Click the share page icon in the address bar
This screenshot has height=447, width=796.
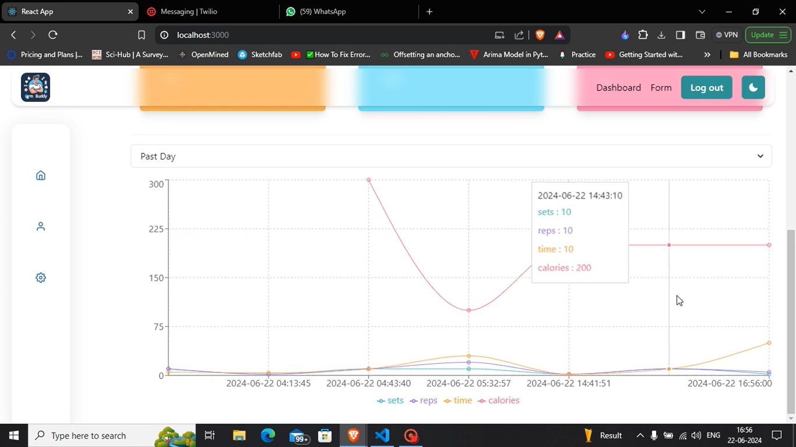click(519, 35)
